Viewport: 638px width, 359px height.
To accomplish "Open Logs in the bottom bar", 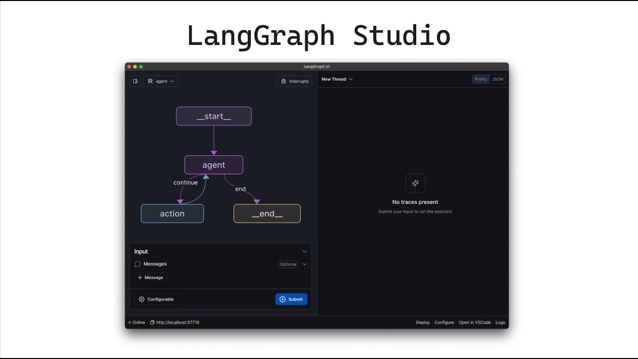I will point(500,323).
